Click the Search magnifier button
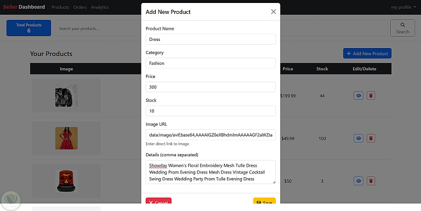This screenshot has height=211, width=421. click(402, 28)
